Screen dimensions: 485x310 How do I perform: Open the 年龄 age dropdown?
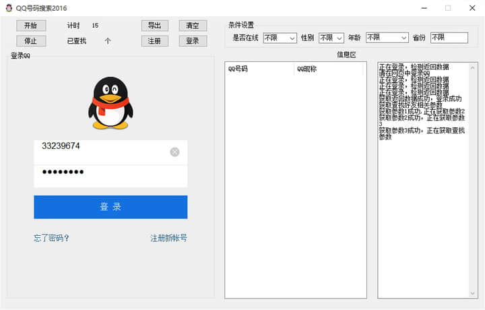click(x=387, y=38)
